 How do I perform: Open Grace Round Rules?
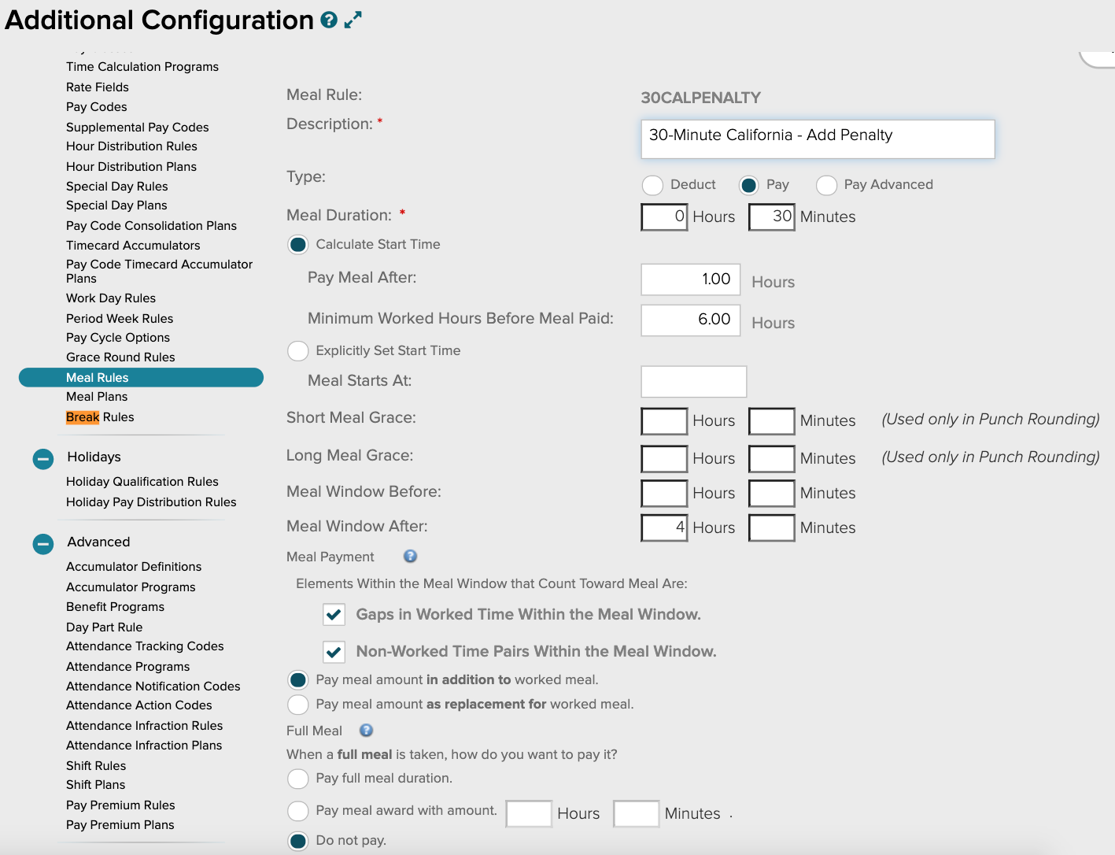click(x=120, y=357)
